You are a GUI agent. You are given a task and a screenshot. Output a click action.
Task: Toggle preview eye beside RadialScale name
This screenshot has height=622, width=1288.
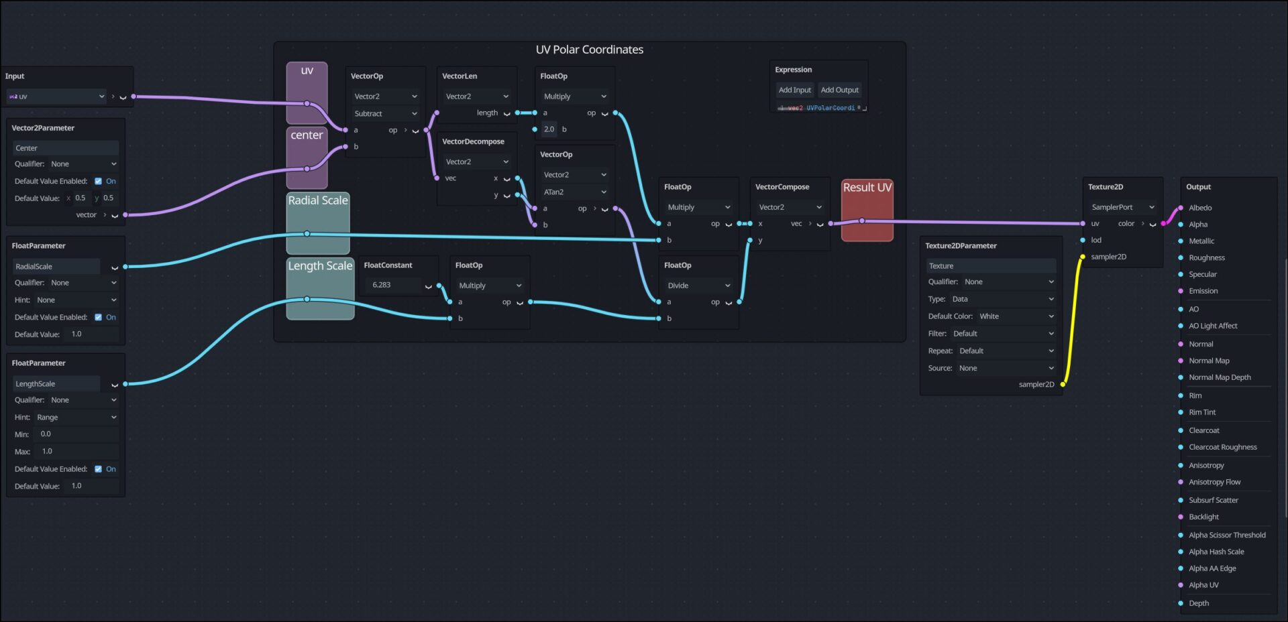point(115,267)
